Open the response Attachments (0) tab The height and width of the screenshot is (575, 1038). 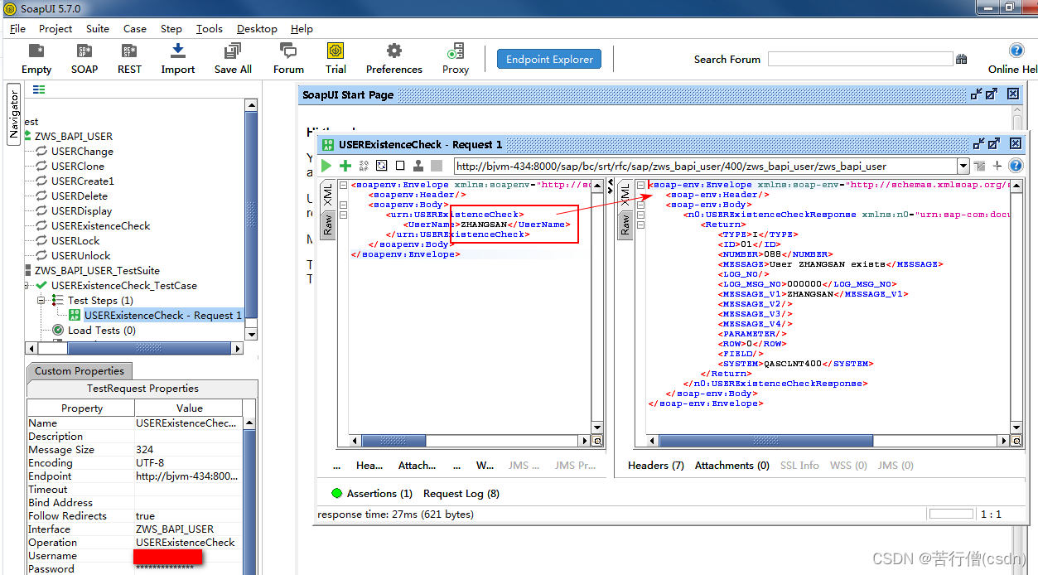coord(732,465)
